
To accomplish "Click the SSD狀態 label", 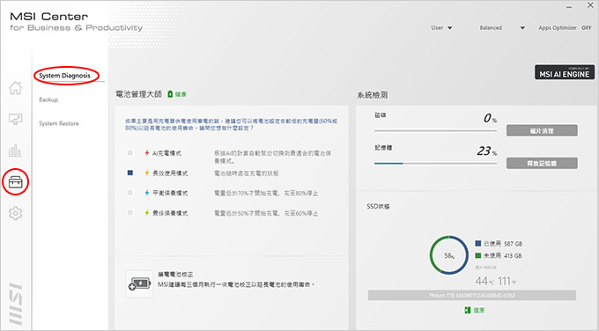I will pos(378,206).
